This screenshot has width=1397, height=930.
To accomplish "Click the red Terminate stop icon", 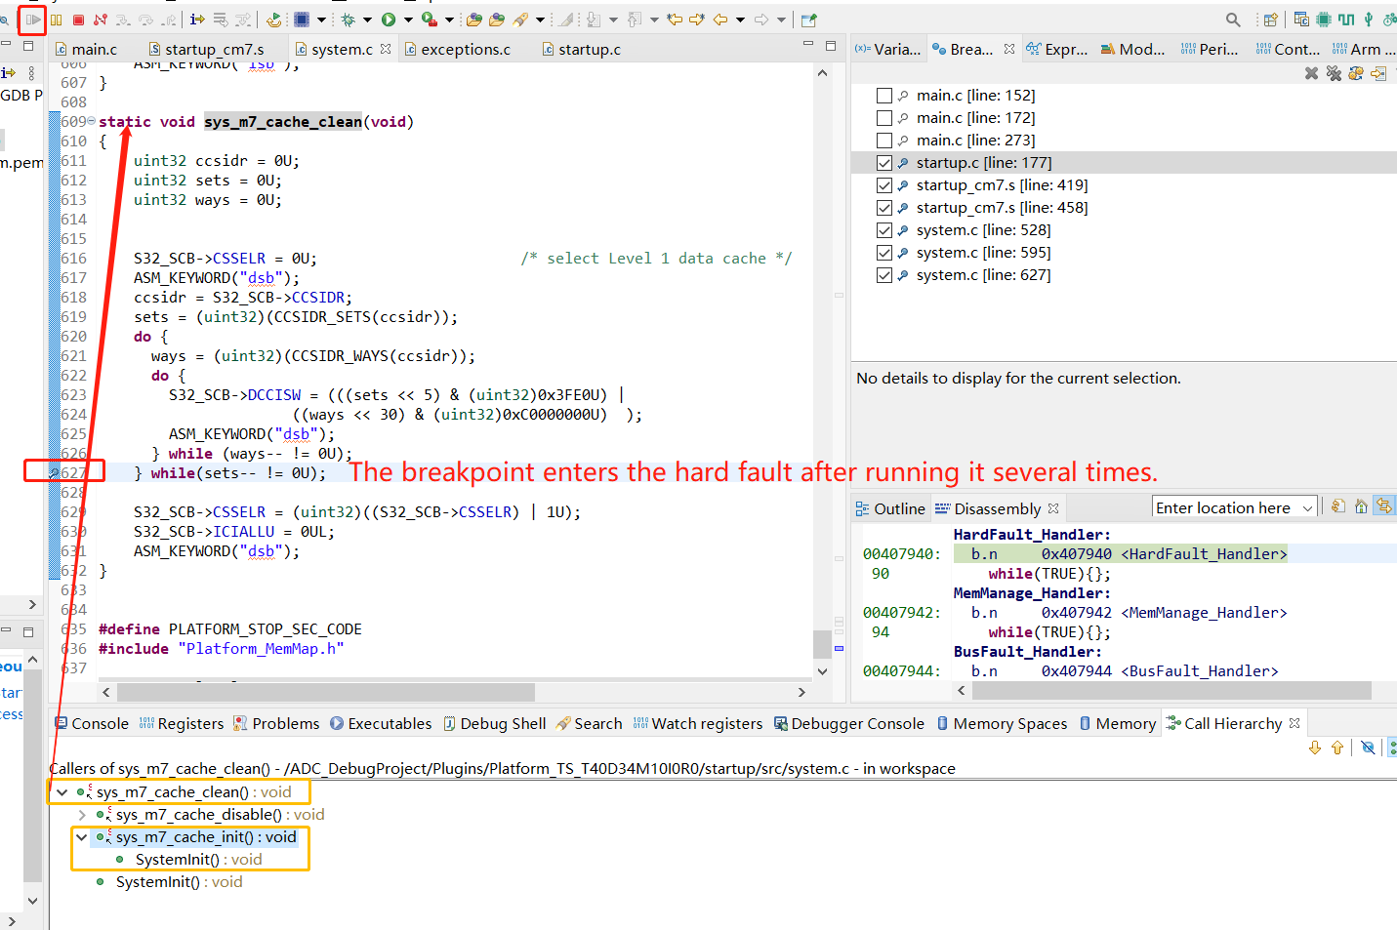I will click(78, 20).
